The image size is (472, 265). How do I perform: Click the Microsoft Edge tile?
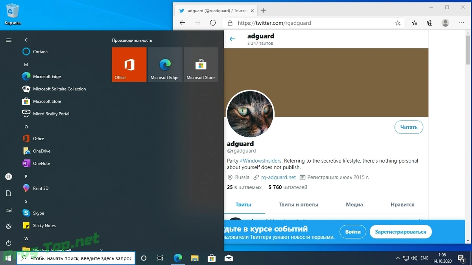coord(165,64)
